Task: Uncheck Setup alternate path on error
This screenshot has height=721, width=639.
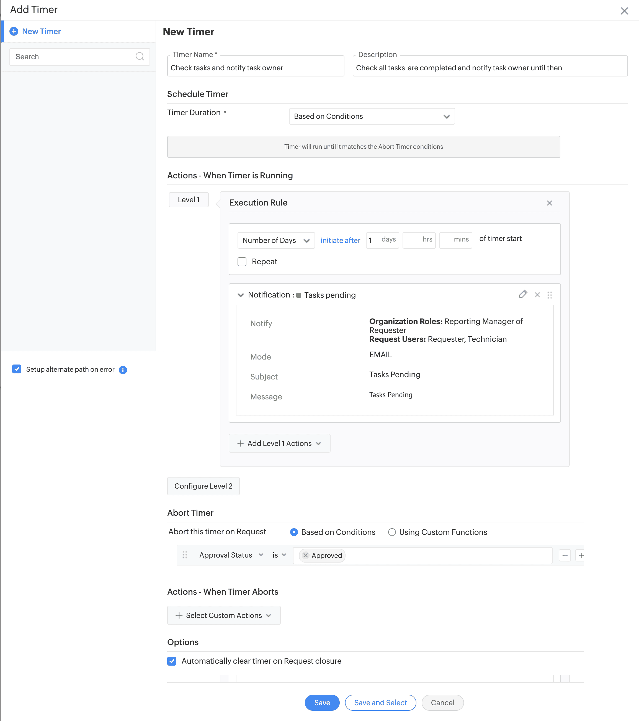Action: tap(17, 369)
